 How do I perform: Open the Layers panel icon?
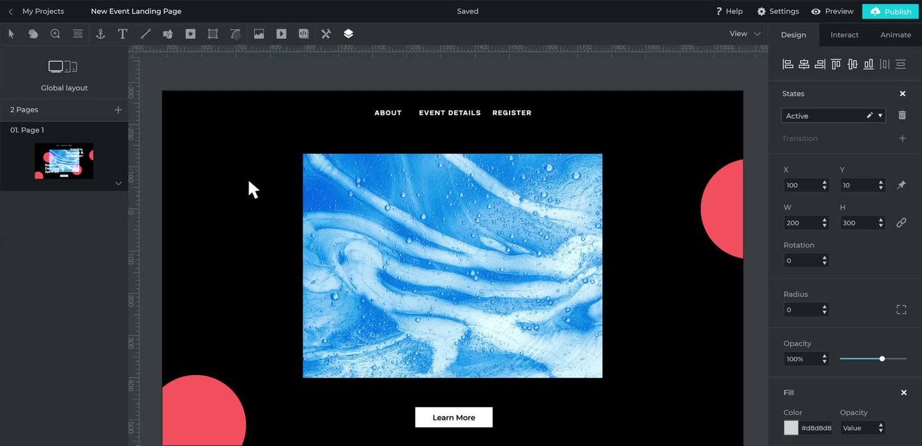(x=349, y=33)
